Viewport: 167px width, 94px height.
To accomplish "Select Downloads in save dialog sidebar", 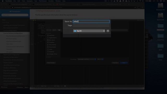I will click(x=52, y=47).
